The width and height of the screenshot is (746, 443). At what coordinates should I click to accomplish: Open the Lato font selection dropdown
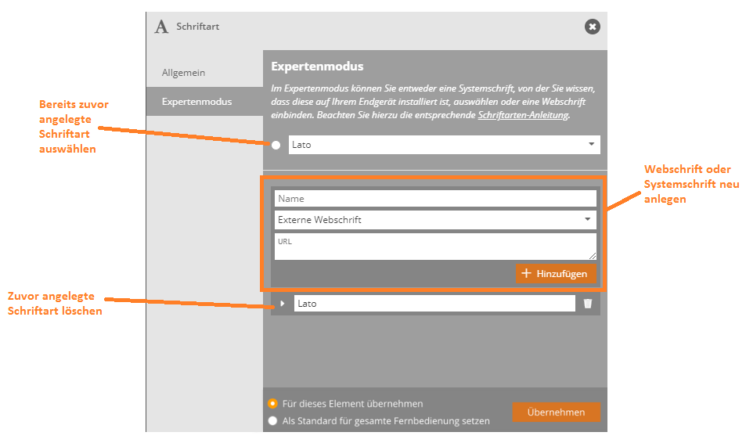pos(444,145)
